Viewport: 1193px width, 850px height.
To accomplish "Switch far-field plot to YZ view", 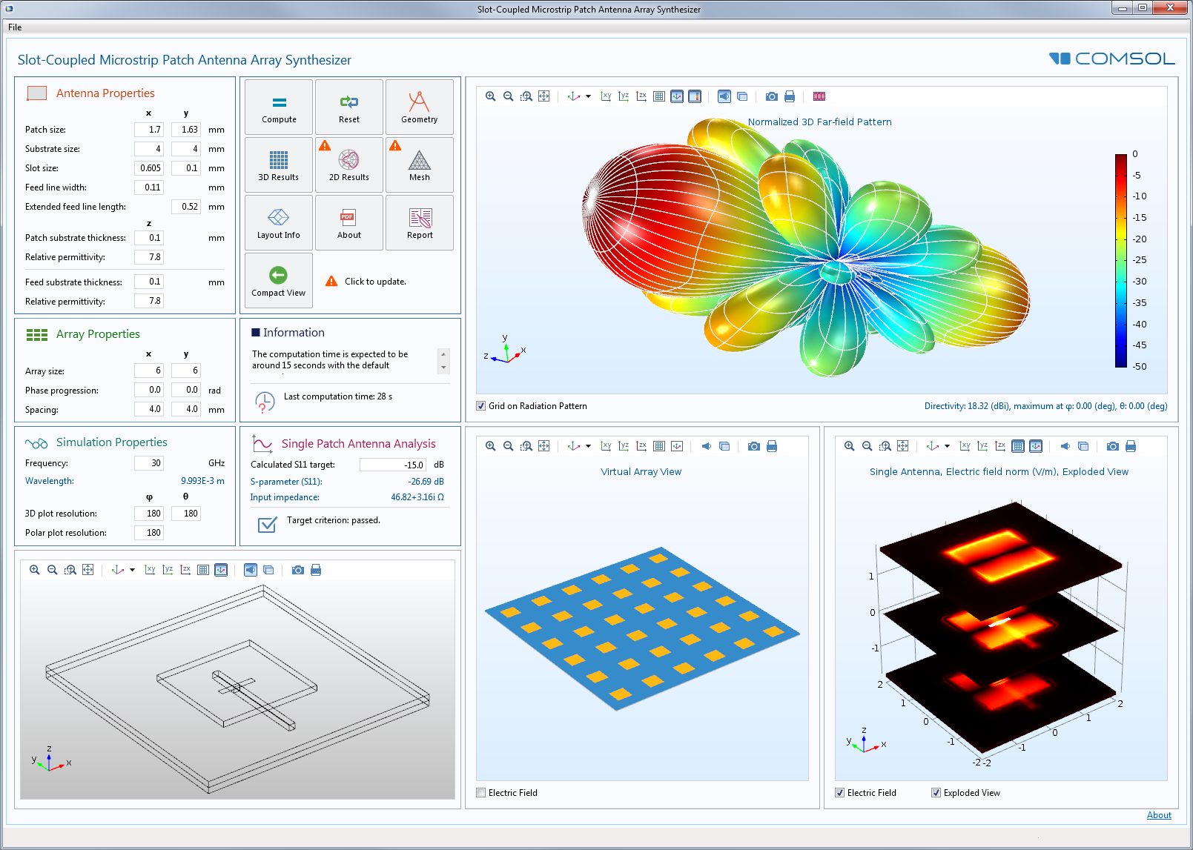I will point(624,96).
